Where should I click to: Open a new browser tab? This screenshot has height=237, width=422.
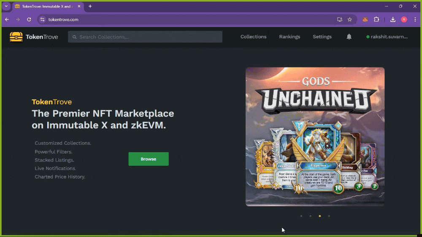pyautogui.click(x=90, y=6)
